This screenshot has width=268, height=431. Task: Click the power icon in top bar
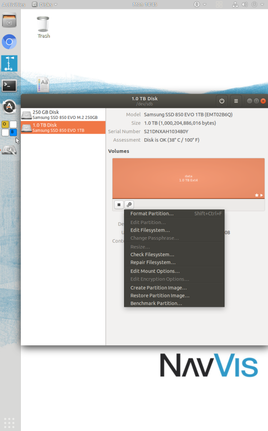pos(254,4)
